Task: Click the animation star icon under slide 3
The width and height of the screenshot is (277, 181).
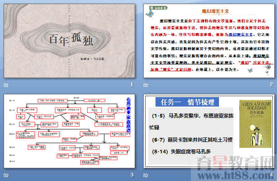Action: pos(6,176)
